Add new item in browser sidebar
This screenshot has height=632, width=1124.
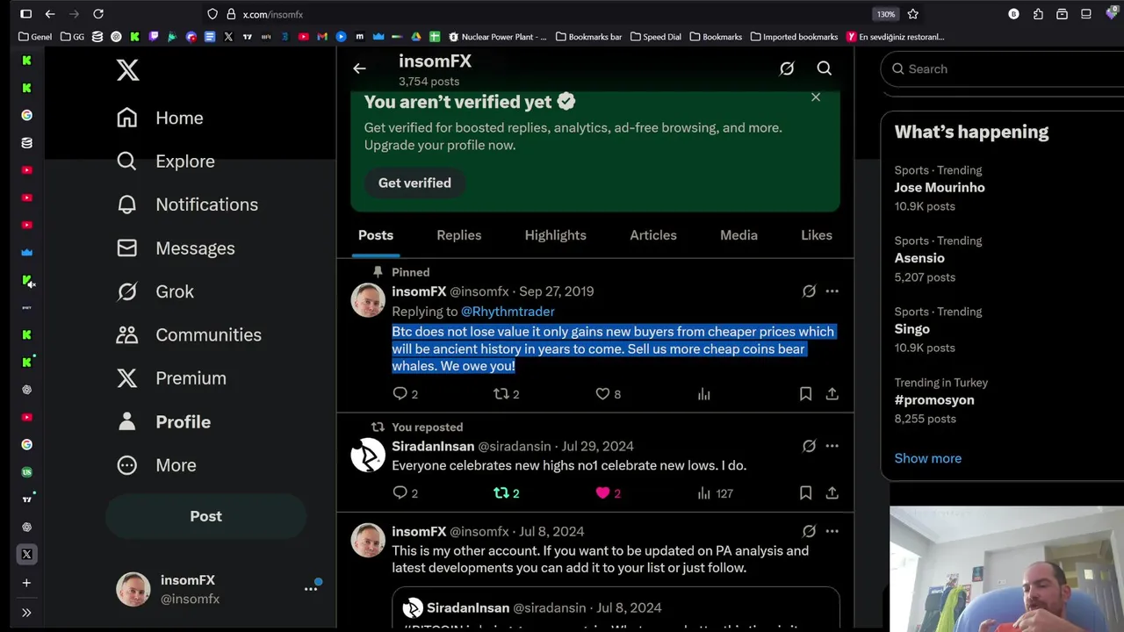click(26, 582)
